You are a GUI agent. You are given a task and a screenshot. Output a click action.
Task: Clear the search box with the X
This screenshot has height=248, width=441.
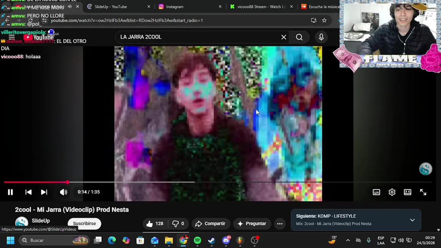point(284,37)
